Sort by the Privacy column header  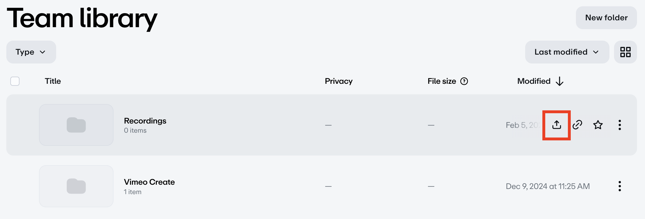coord(339,81)
